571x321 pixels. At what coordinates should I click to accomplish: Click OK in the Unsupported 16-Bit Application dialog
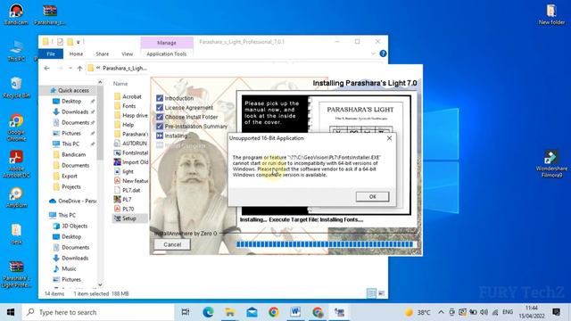pyautogui.click(x=372, y=196)
